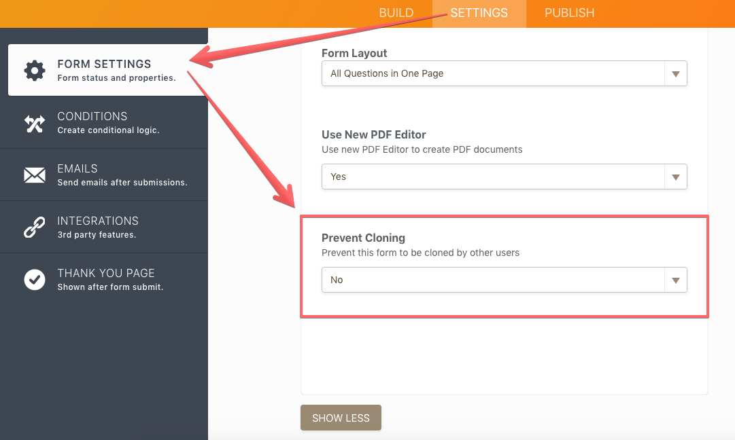Select the SETTINGS tab
Screen dimensions: 735x440
[479, 13]
